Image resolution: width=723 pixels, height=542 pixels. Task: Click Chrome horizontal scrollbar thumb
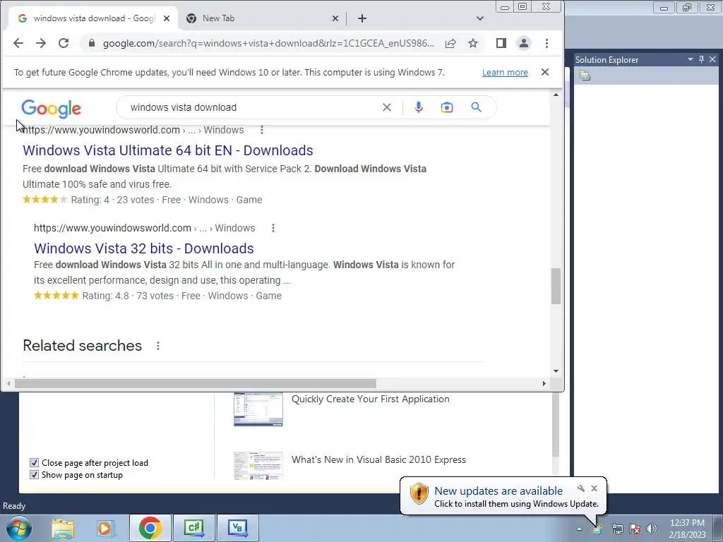pyautogui.click(x=195, y=383)
